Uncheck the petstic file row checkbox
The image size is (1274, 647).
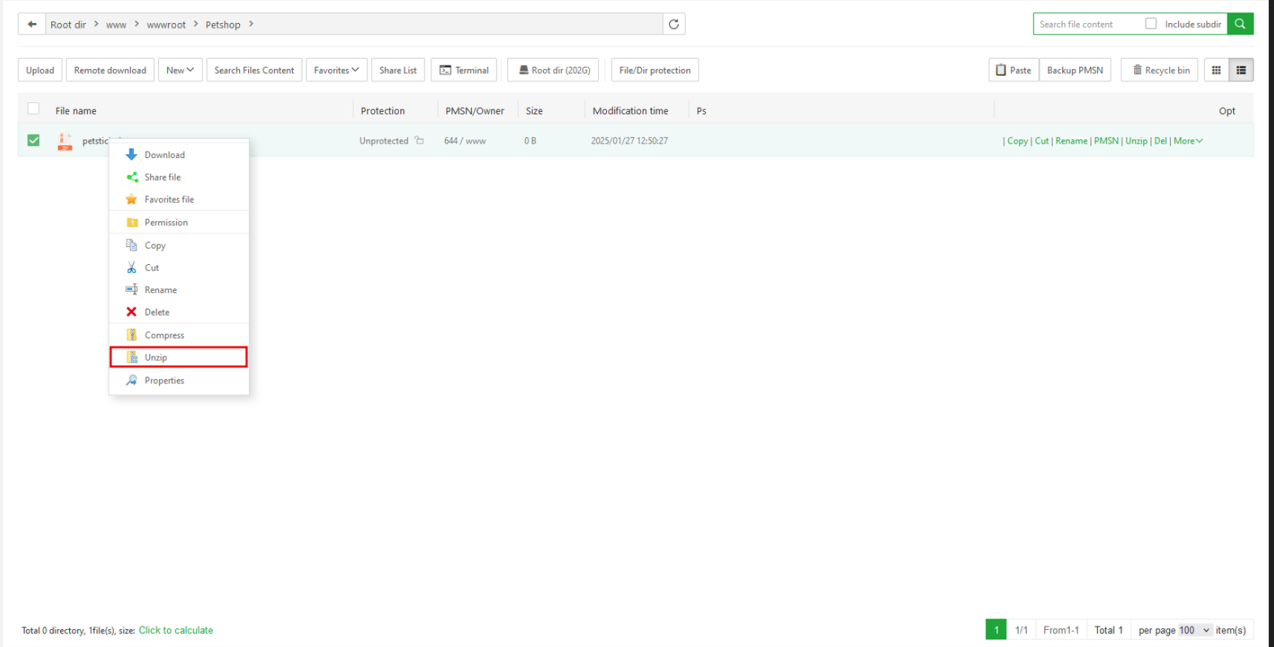pos(33,140)
